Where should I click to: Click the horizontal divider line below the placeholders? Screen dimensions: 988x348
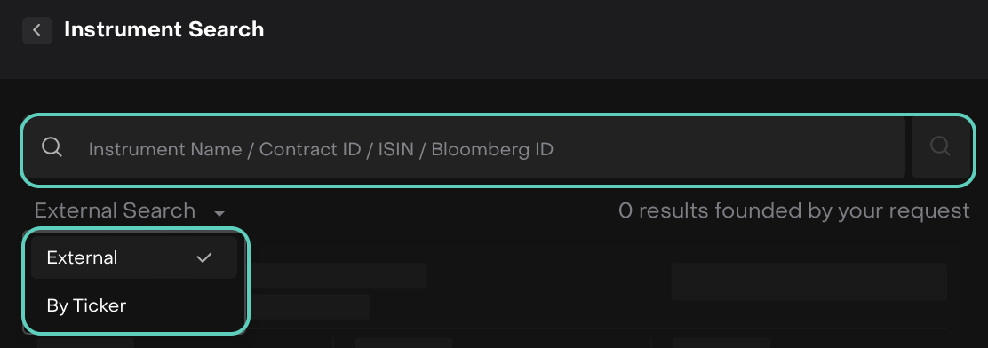pos(599,328)
